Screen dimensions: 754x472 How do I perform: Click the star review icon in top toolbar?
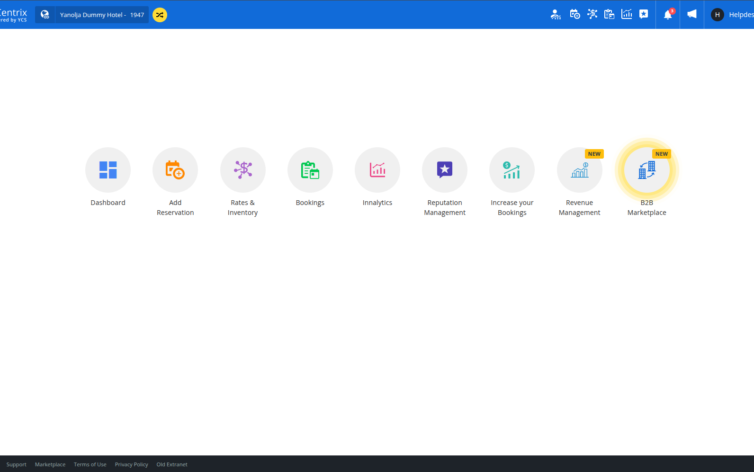pyautogui.click(x=644, y=15)
